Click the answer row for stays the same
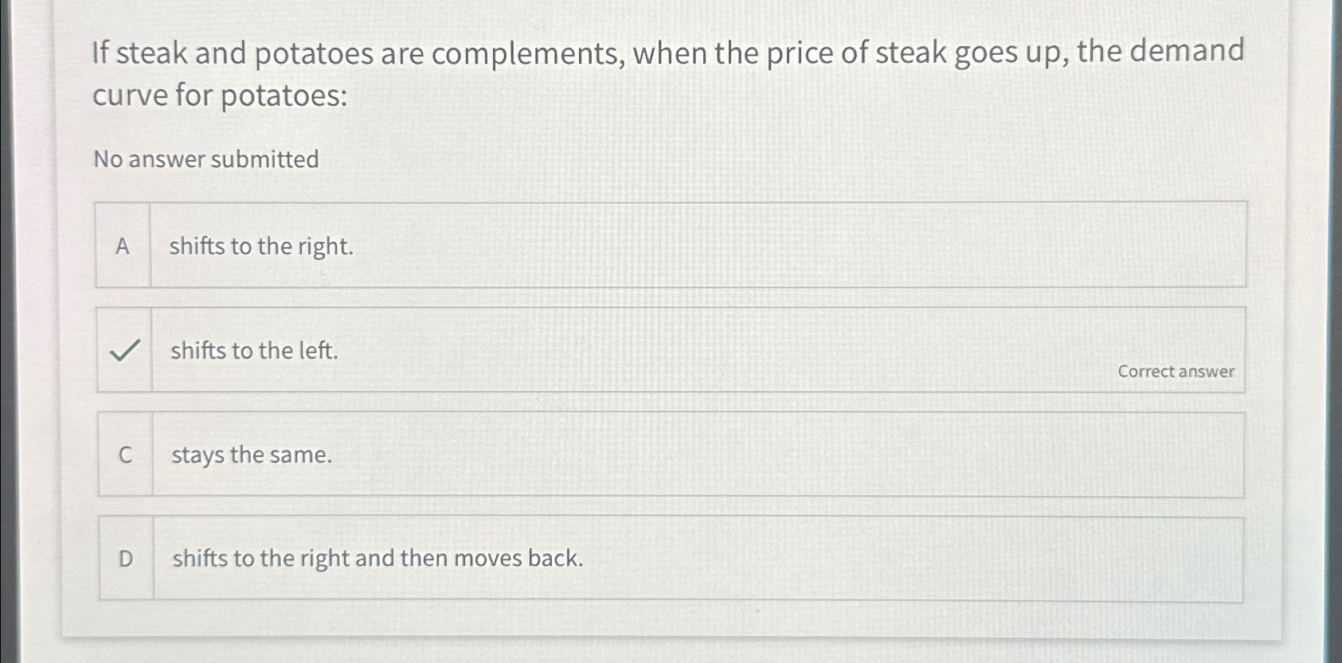 point(671,453)
